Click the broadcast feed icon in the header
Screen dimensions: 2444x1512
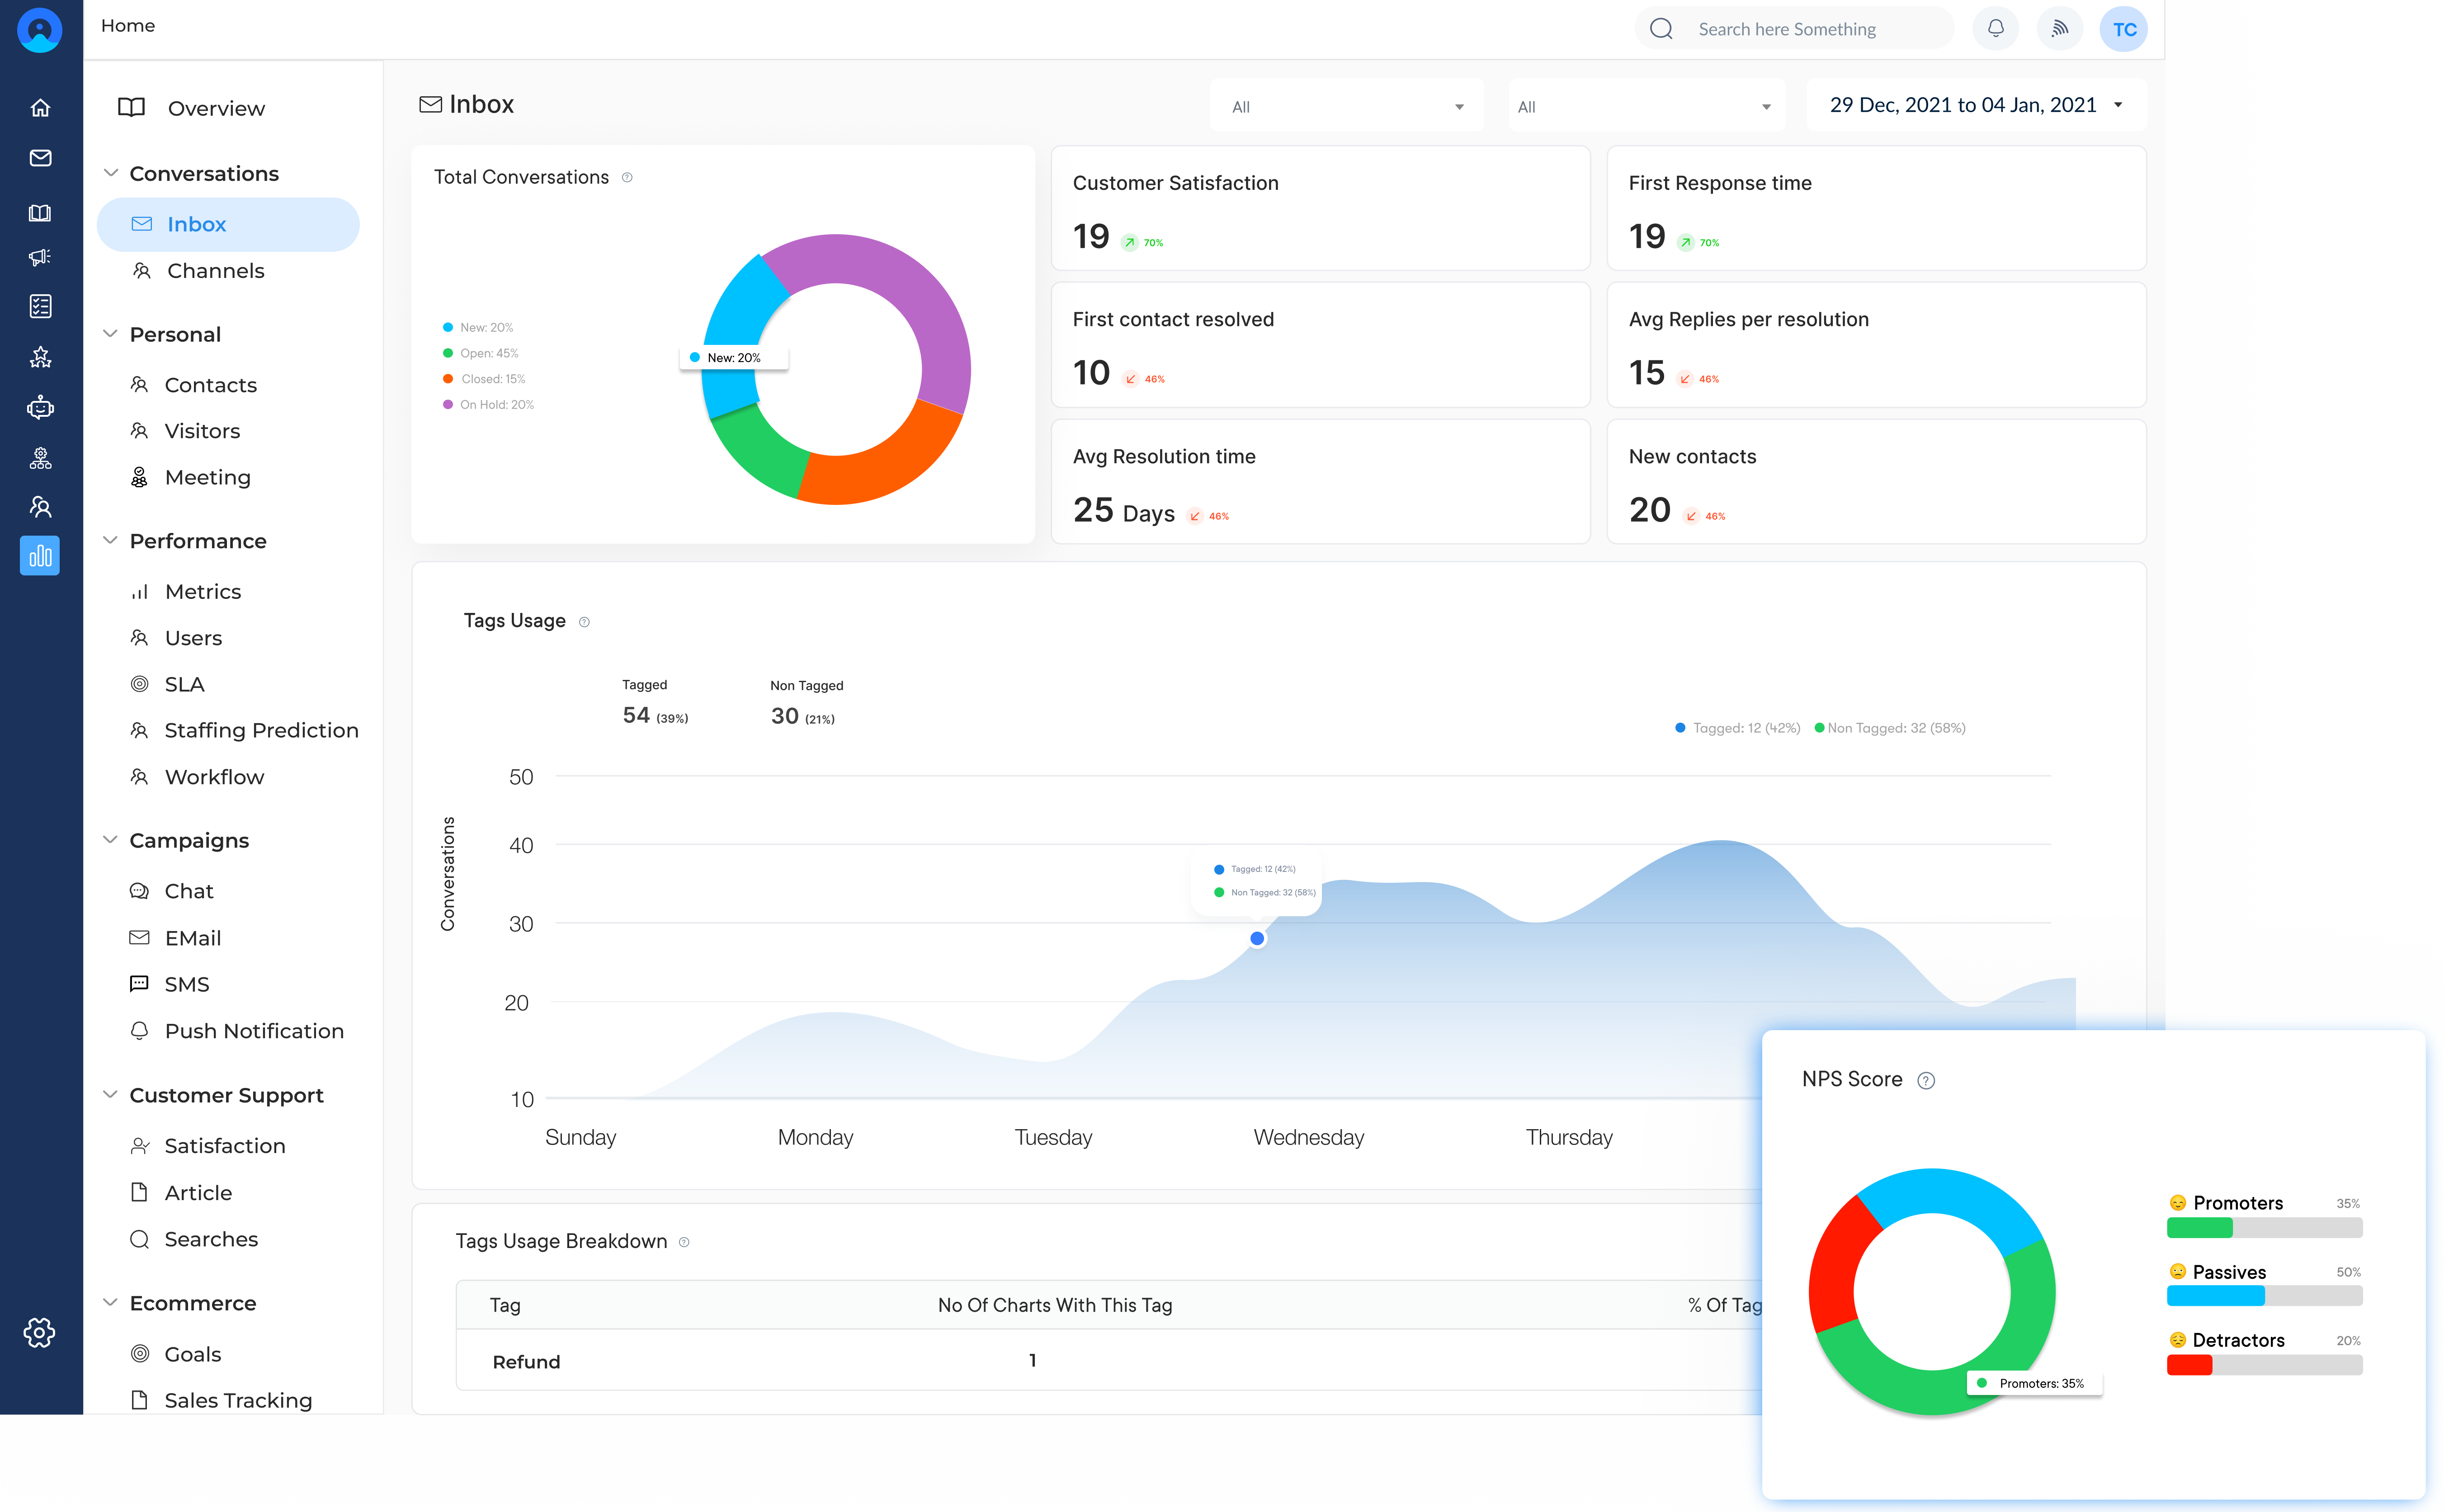(2060, 28)
